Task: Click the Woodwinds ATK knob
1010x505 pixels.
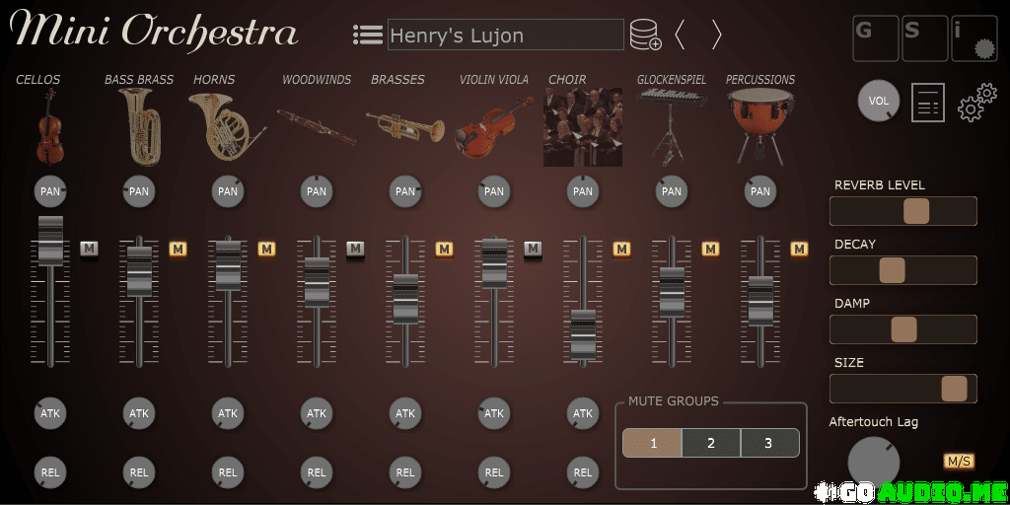Action: coord(317,413)
